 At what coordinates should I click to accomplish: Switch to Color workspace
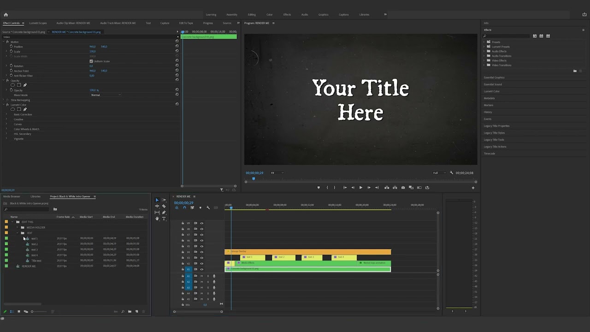click(269, 14)
